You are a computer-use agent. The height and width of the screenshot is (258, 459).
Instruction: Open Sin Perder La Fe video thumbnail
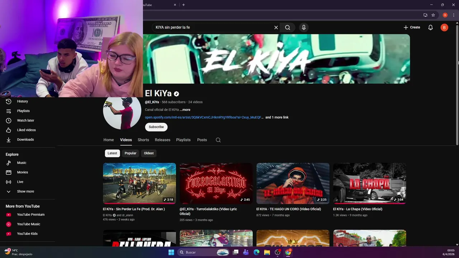[139, 183]
